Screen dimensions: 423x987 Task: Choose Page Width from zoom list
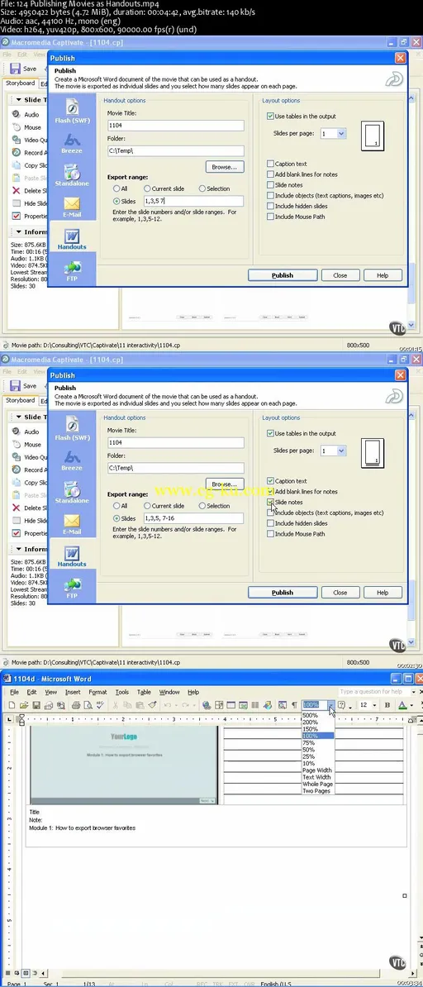(x=318, y=770)
